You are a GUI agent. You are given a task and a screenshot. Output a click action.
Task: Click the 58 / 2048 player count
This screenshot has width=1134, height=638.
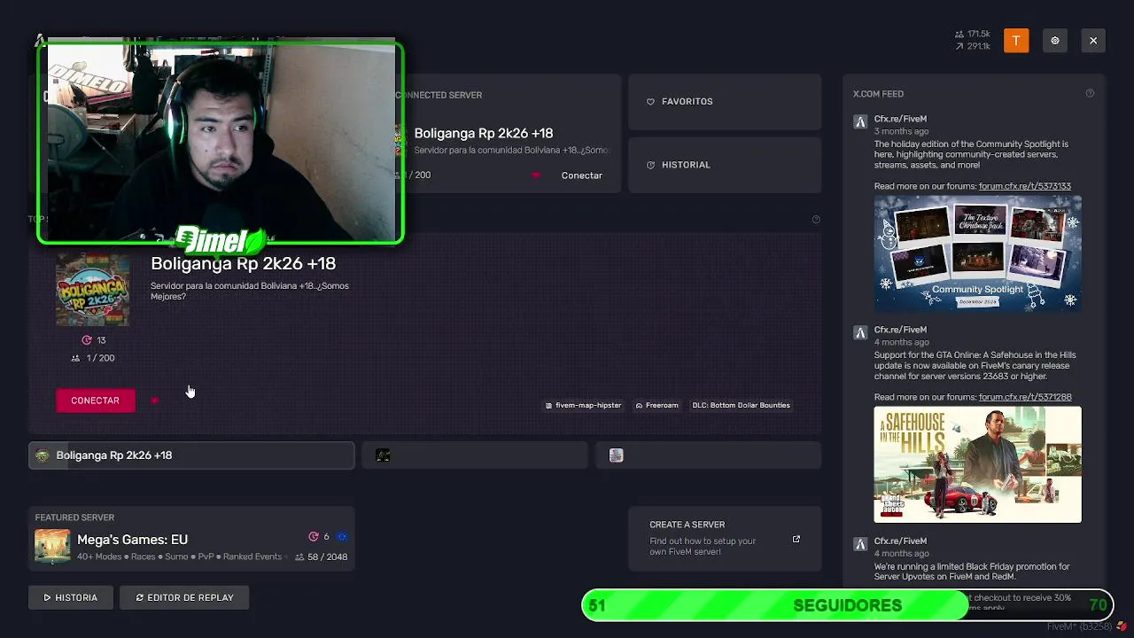(x=321, y=556)
